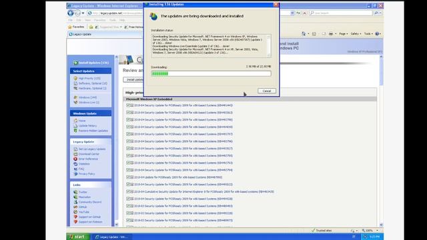Open the Page dropdown in command bar
This screenshot has width=427, height=240.
tap(344, 34)
